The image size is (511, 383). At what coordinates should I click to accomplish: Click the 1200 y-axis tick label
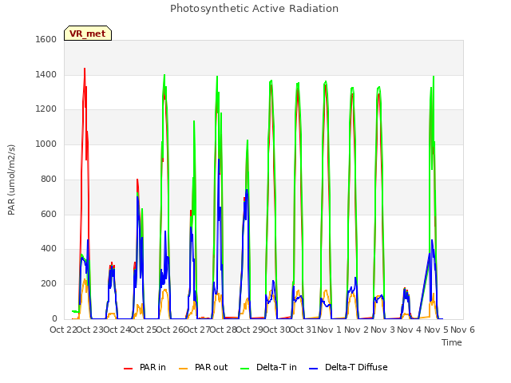[46, 109]
